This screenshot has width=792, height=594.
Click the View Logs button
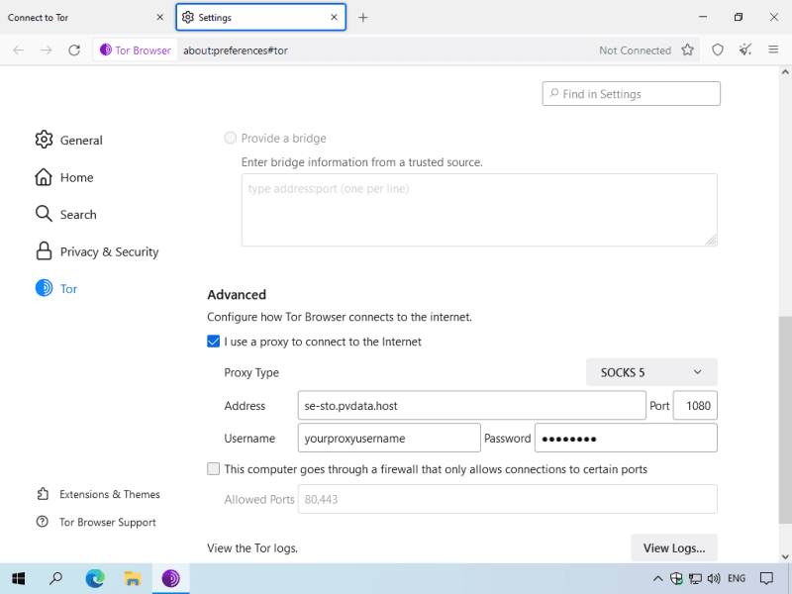coord(673,547)
